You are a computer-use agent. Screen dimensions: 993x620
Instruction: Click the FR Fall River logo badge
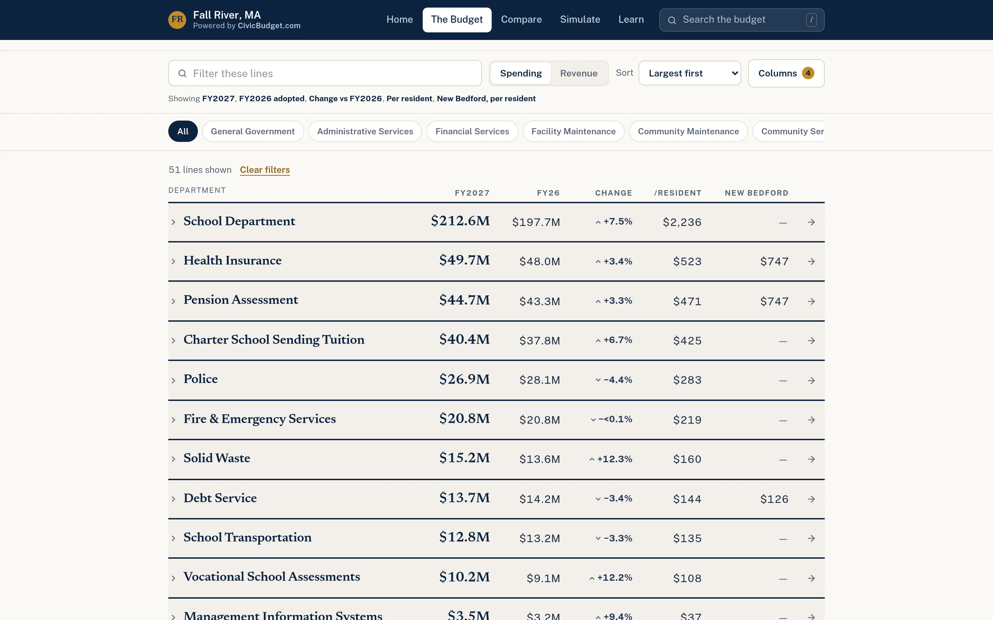pos(177,20)
